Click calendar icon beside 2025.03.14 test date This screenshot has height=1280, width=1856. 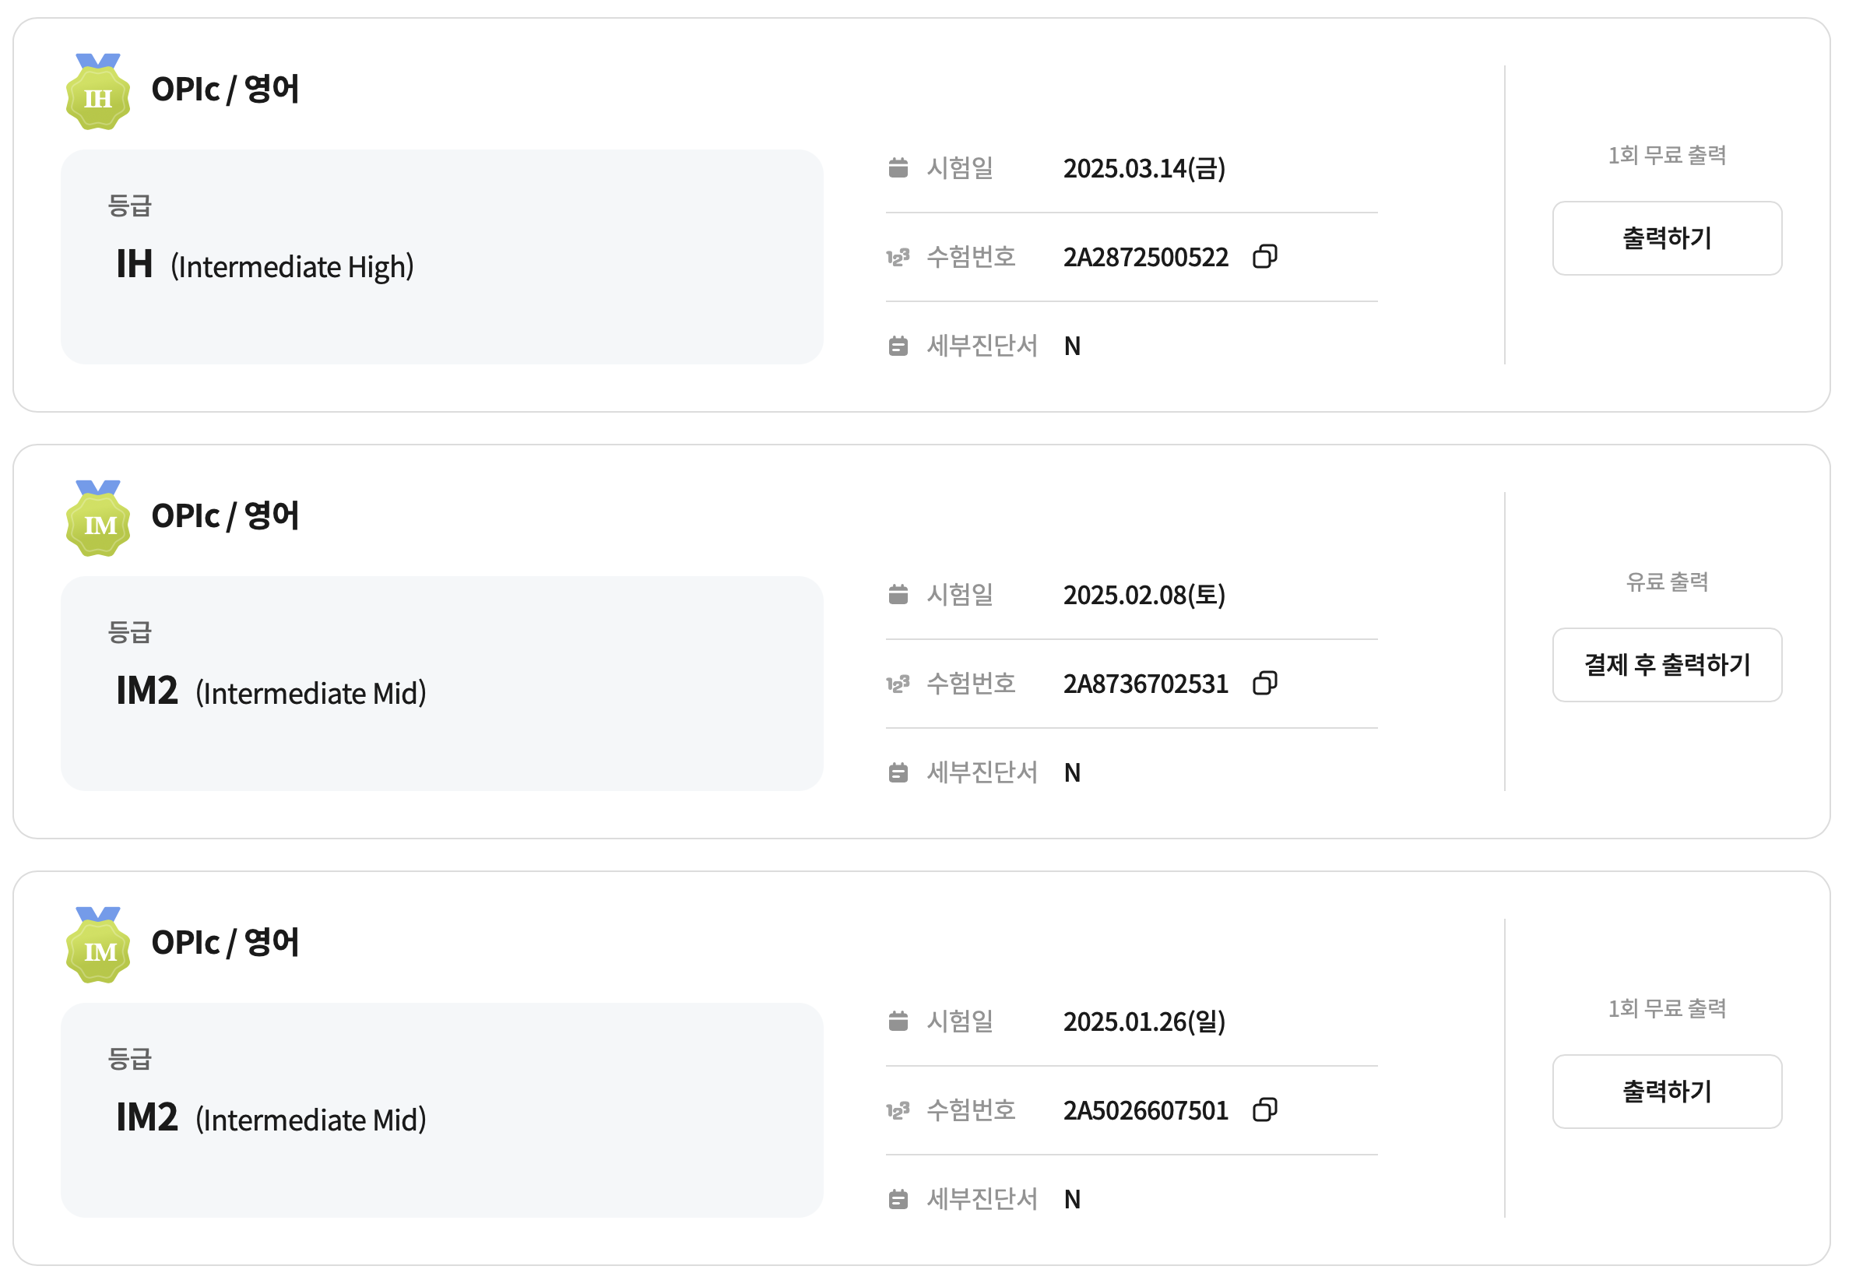898,167
